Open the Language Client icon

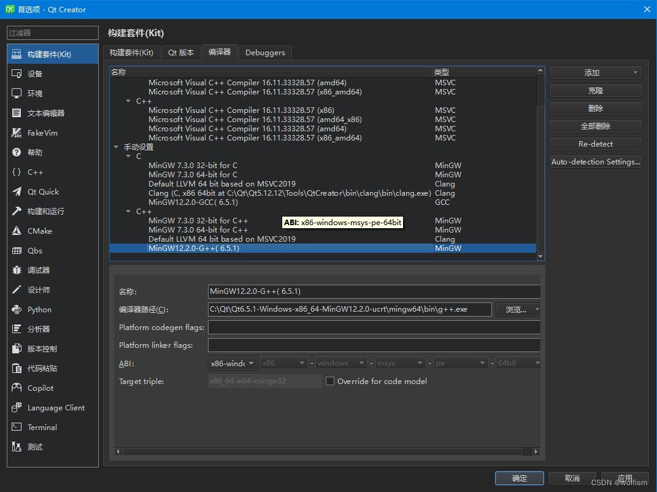pyautogui.click(x=17, y=407)
